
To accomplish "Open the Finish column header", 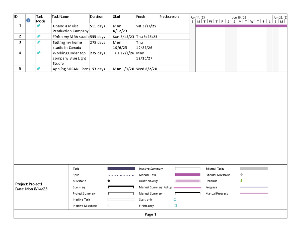I will coord(140,17).
